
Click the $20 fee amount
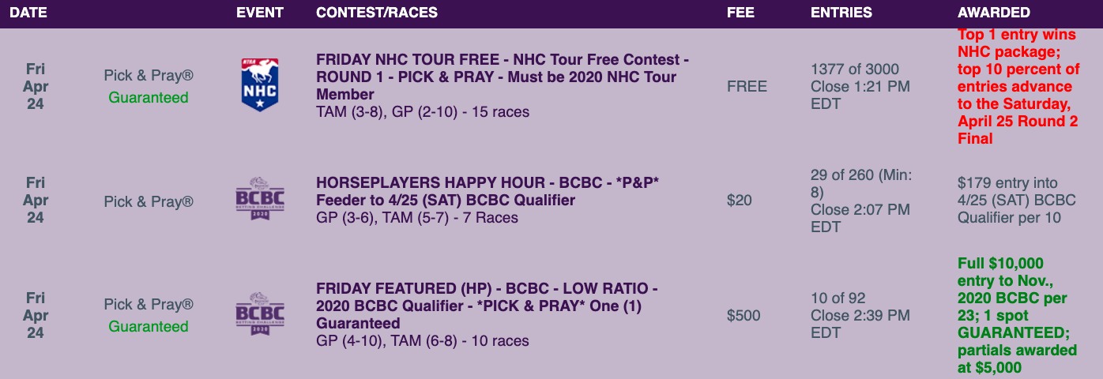[x=740, y=201]
